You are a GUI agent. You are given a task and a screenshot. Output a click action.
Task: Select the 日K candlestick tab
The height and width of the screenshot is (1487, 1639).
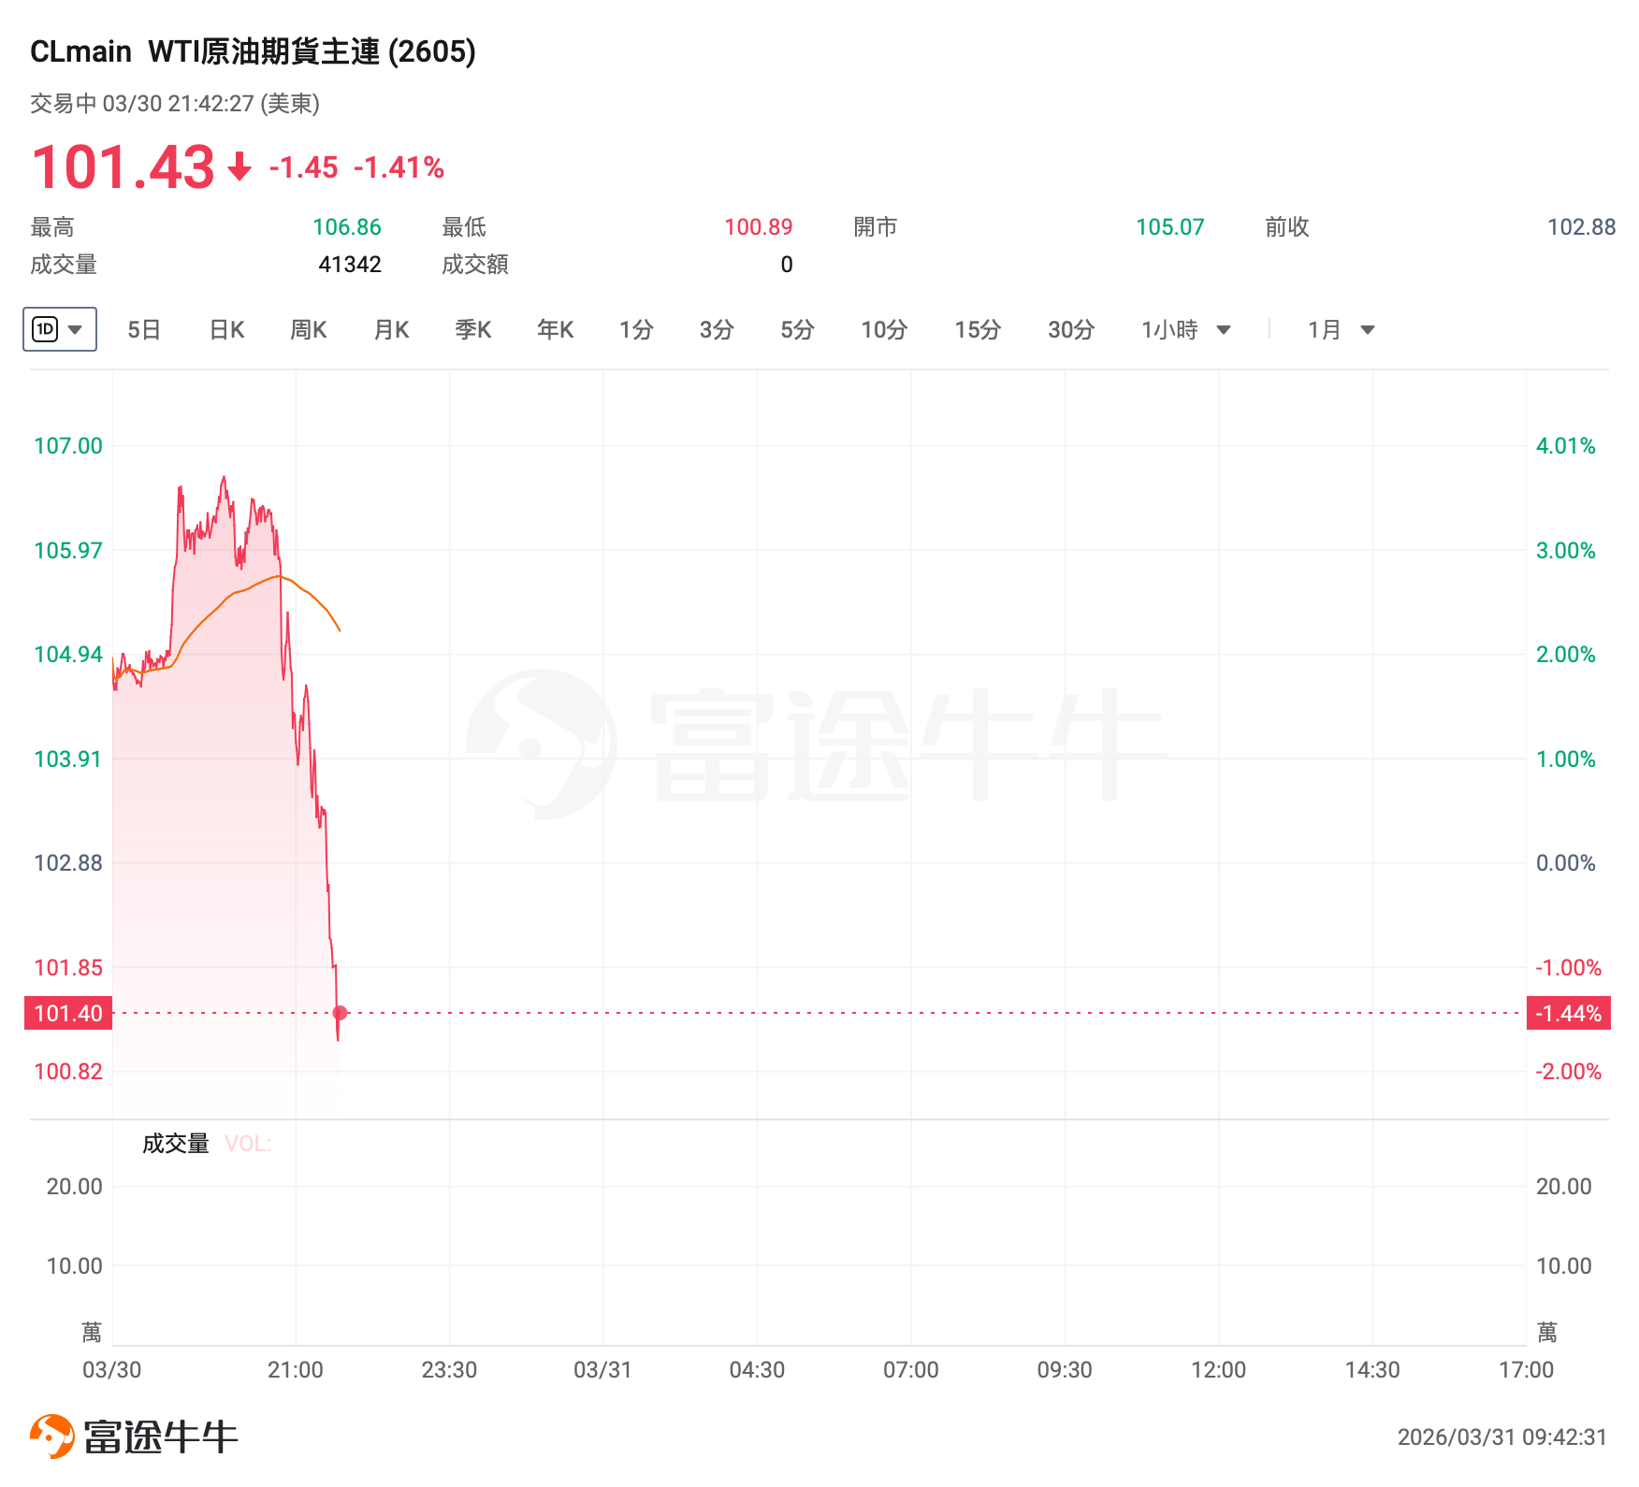pos(226,330)
